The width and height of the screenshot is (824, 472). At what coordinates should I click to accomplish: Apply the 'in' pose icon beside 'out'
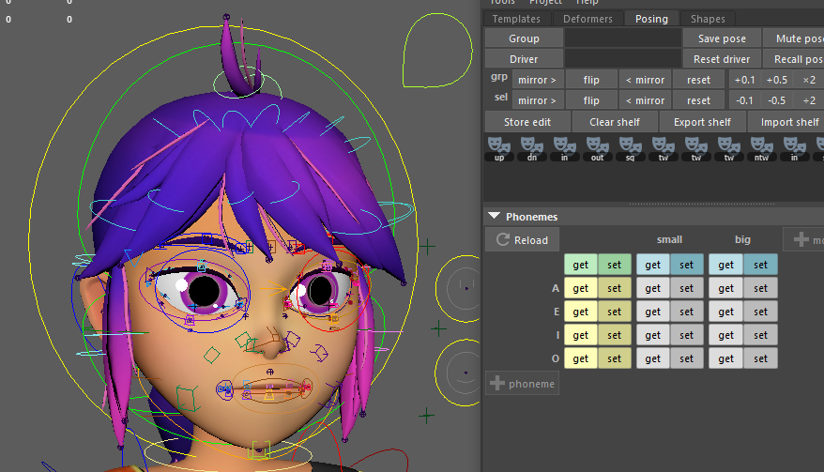564,149
